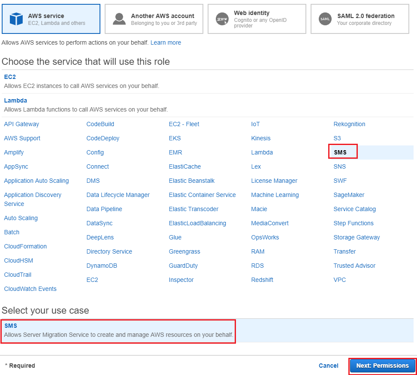Select CloudWatch Events service
This screenshot has width=417, height=375.
pyautogui.click(x=30, y=289)
